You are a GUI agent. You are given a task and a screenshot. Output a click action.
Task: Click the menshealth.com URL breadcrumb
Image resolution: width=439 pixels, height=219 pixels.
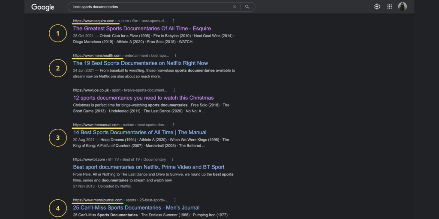[x=121, y=56]
